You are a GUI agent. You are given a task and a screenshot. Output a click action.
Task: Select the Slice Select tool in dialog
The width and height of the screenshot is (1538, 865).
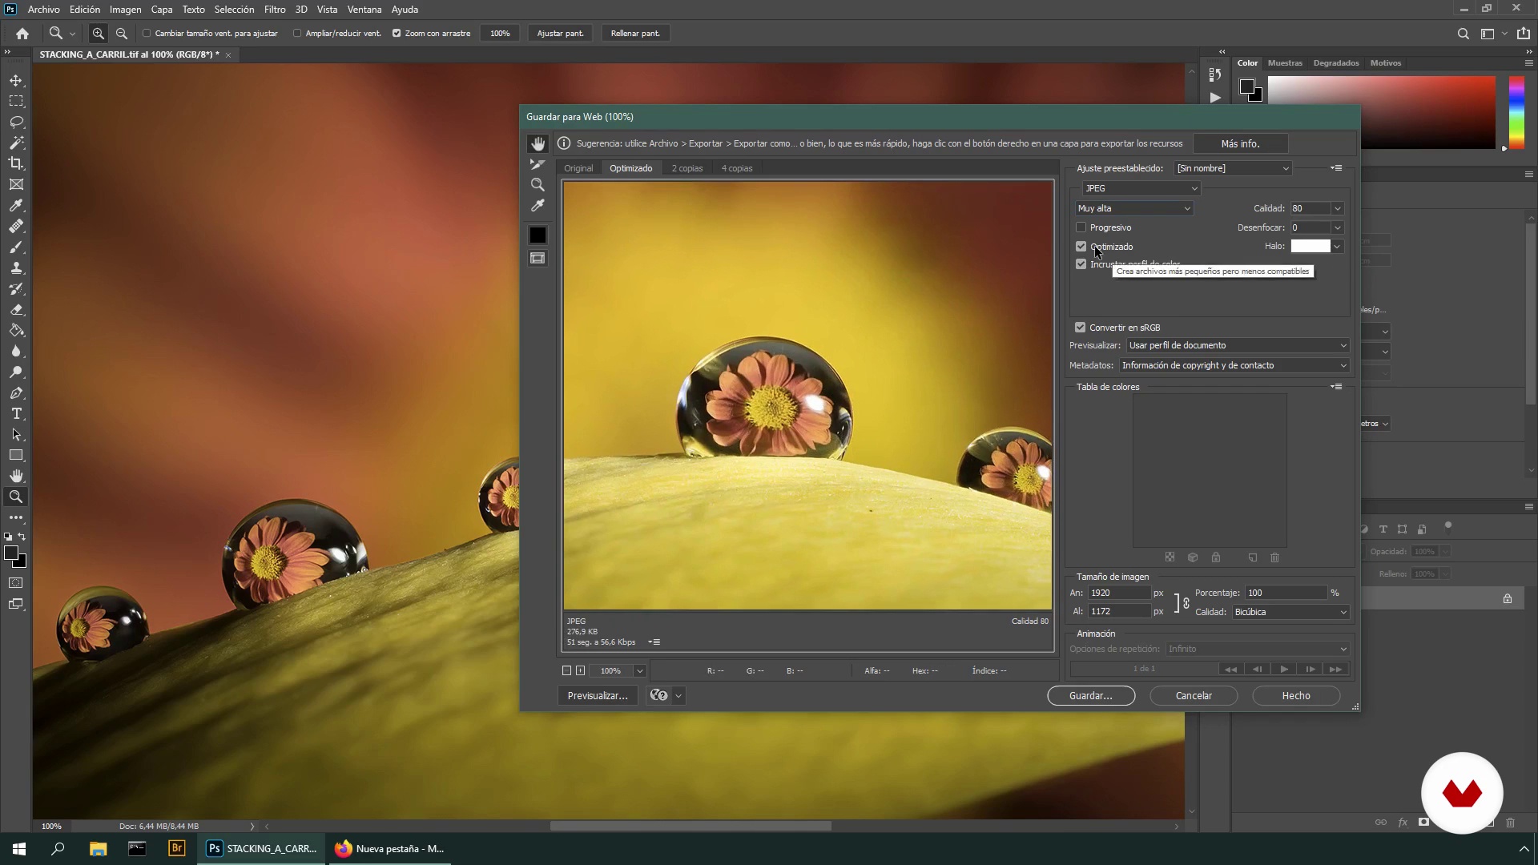click(537, 164)
